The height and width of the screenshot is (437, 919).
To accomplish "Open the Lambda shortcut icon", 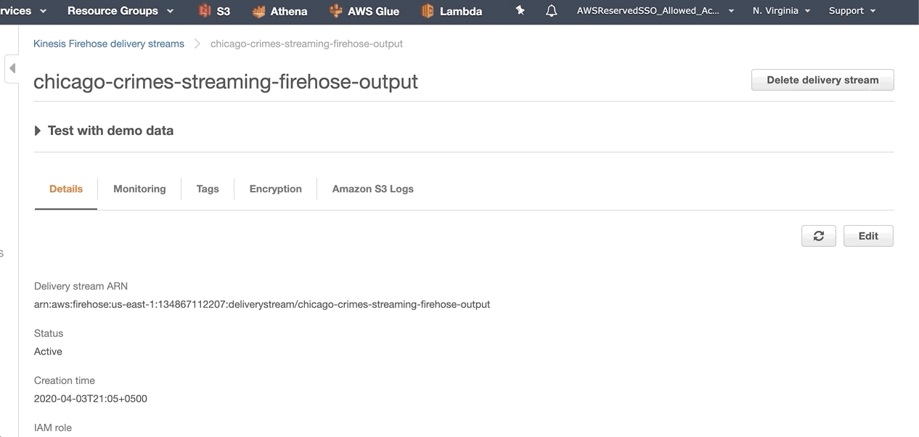I will coord(428,11).
